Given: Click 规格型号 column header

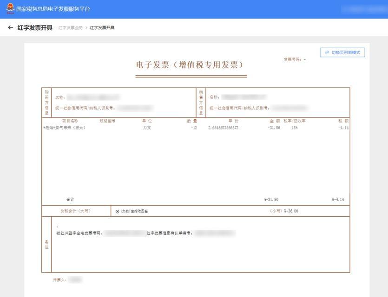Looking at the screenshot, I should pyautogui.click(x=107, y=121).
